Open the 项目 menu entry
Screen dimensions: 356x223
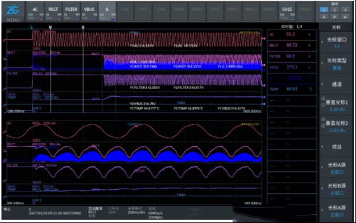pos(336,146)
